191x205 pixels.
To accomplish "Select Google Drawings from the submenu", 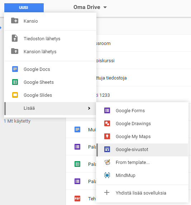I will (x=142, y=124).
